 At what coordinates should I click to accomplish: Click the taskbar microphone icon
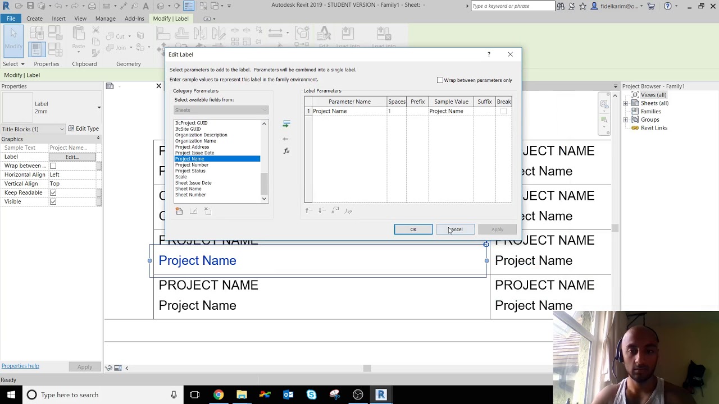[x=174, y=395]
